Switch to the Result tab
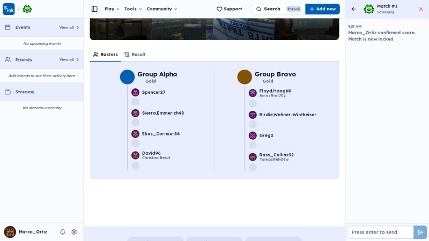 tap(135, 55)
